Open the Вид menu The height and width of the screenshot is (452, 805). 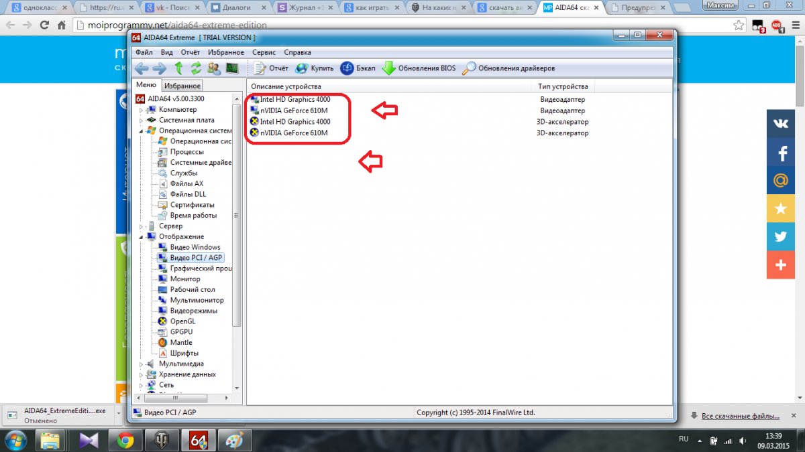tap(167, 52)
